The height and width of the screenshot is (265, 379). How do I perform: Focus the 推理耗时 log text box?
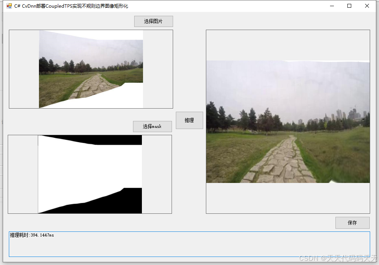pyautogui.click(x=189, y=244)
